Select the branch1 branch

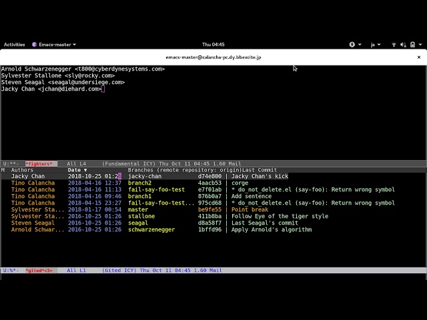click(139, 196)
